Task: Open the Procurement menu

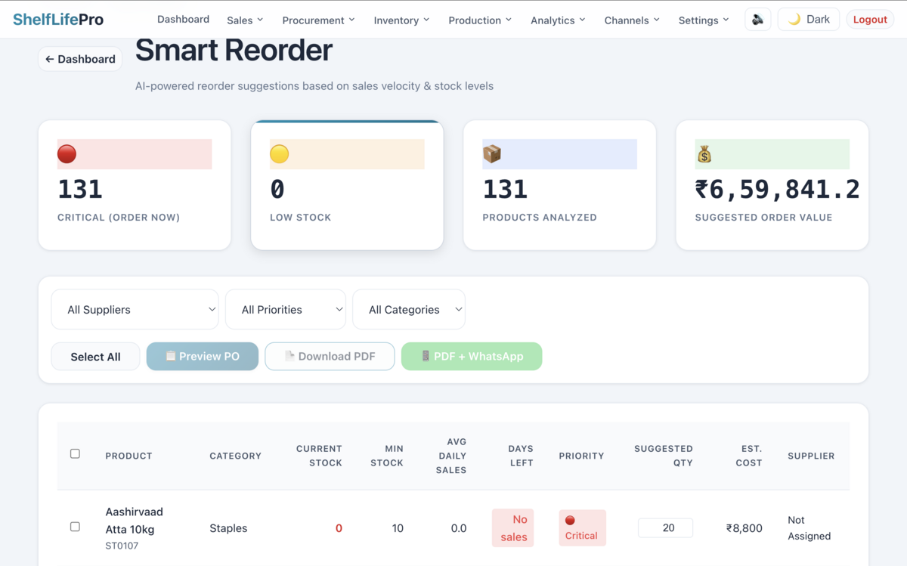Action: [318, 20]
